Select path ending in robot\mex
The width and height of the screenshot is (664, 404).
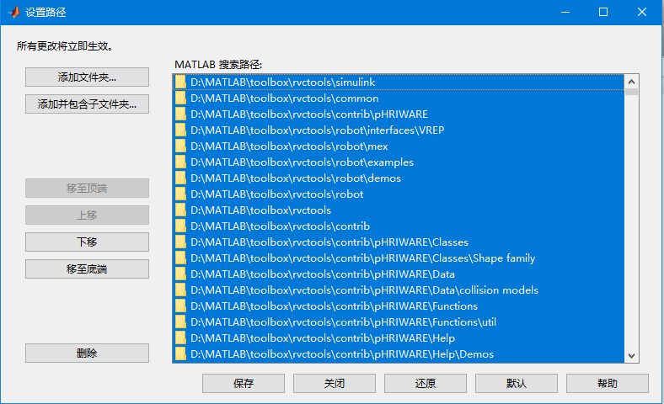coord(399,146)
